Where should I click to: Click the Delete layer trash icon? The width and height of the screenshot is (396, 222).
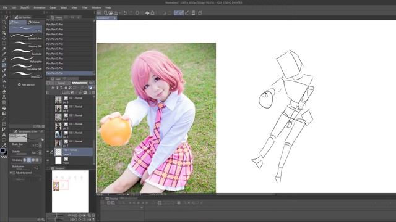pos(93,92)
